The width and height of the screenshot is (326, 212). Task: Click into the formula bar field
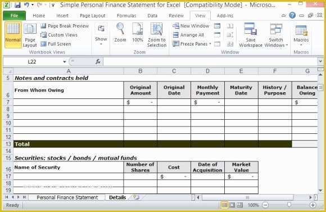[210, 62]
